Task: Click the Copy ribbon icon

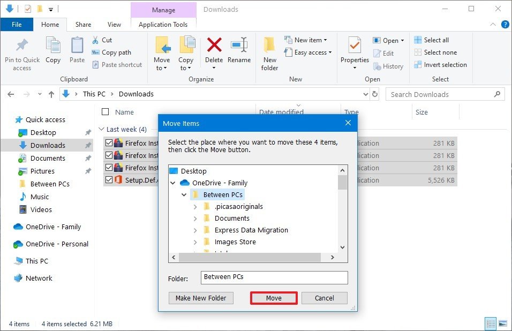Action: click(53, 45)
